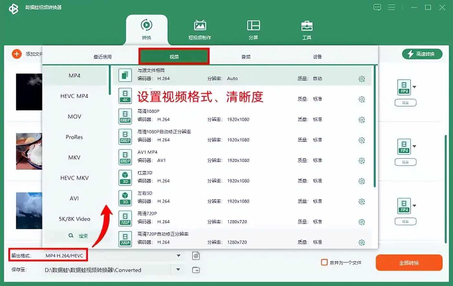The image size is (453, 286).
Task: Switch to the 分屏 split-screen feature
Action: [253, 29]
